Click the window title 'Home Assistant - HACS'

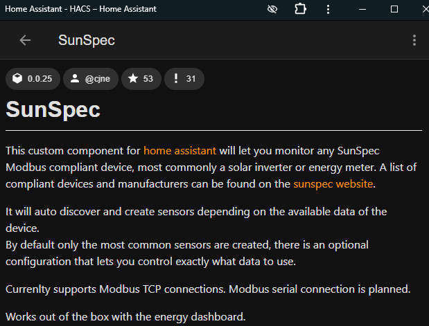pos(81,10)
